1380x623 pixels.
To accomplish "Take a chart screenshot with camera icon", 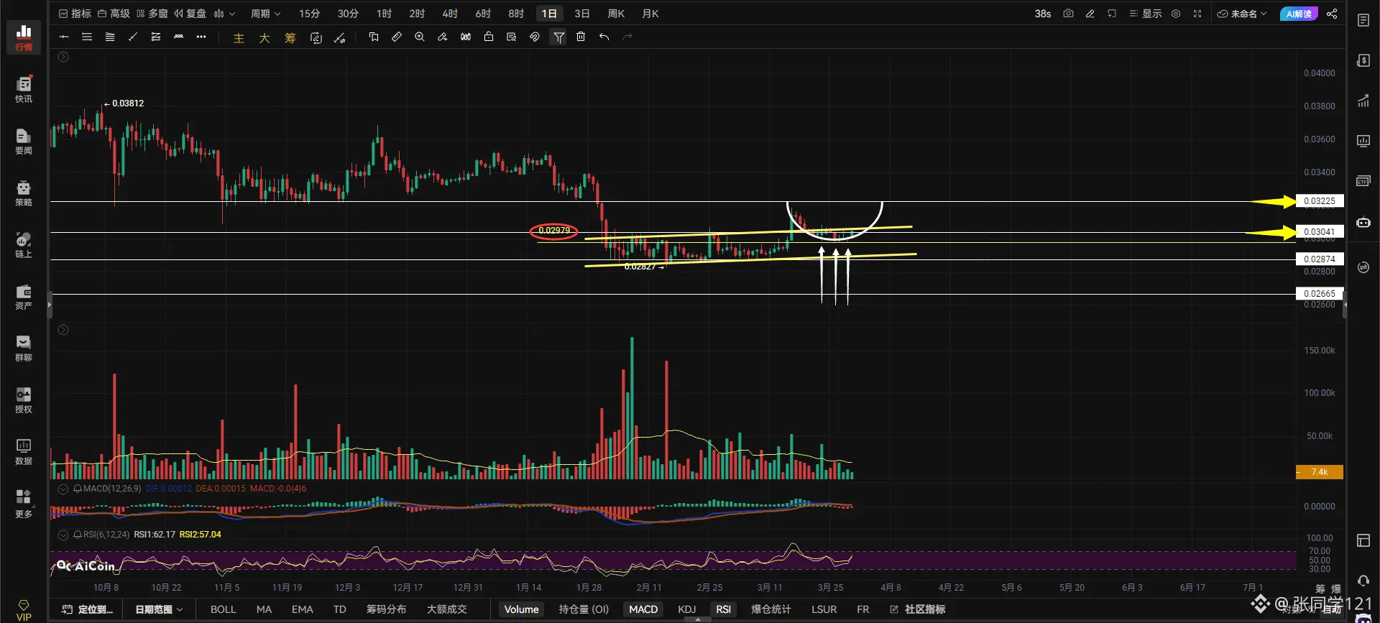I will (x=1068, y=14).
